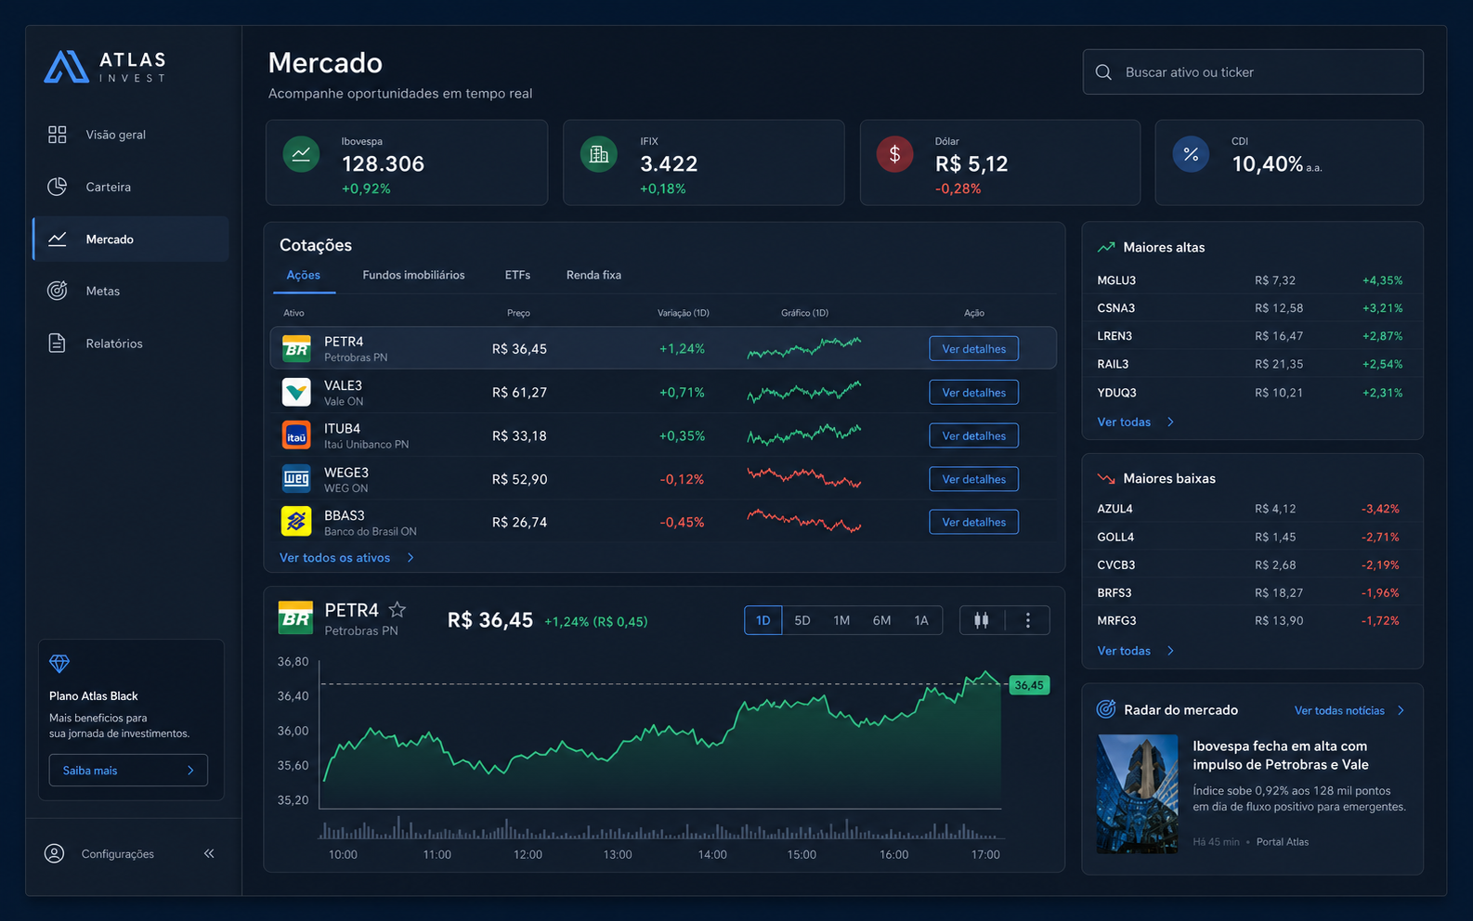Open the Ações tab
The width and height of the screenshot is (1473, 921).
tap(304, 276)
